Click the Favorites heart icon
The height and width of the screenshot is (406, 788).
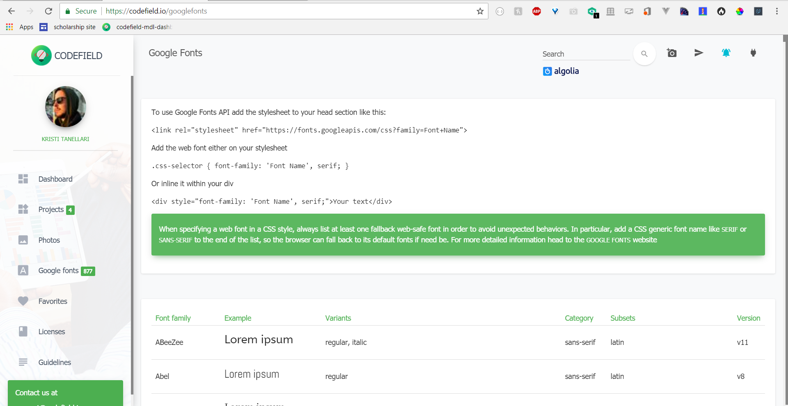point(23,301)
